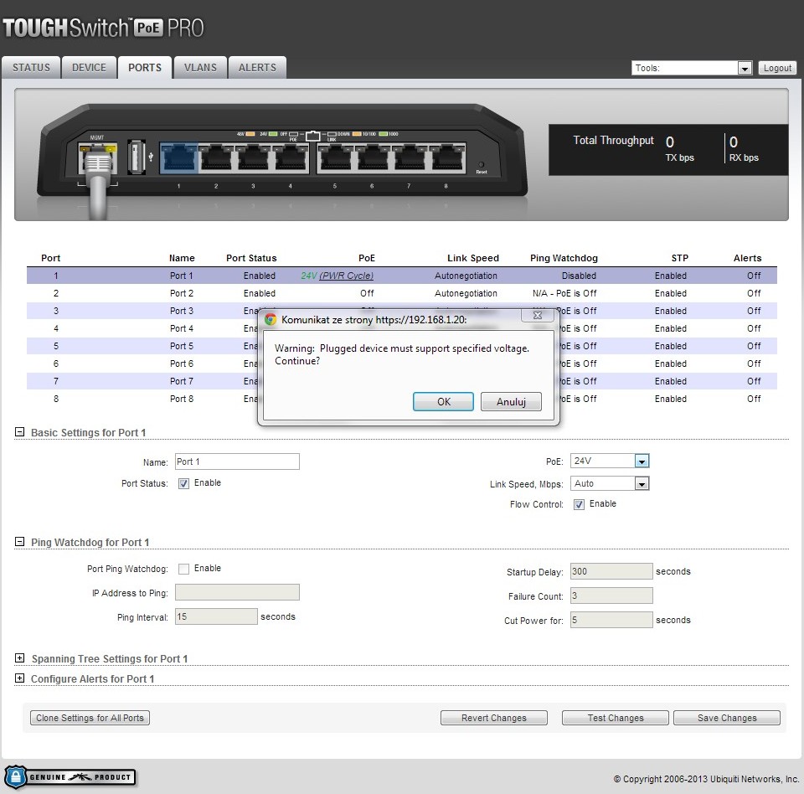Select the Port 1 row in table
The height and width of the screenshot is (794, 804).
coord(402,276)
